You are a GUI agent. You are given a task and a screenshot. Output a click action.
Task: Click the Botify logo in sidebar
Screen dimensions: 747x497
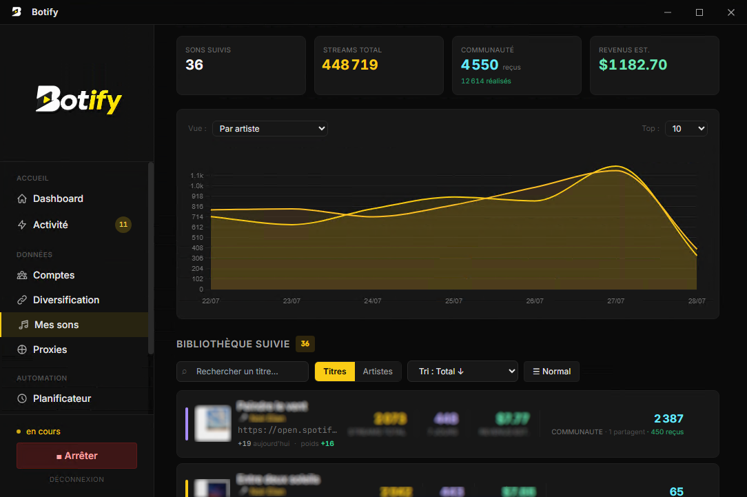(79, 99)
